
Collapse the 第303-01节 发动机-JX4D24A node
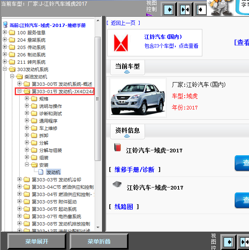[x=19, y=91]
